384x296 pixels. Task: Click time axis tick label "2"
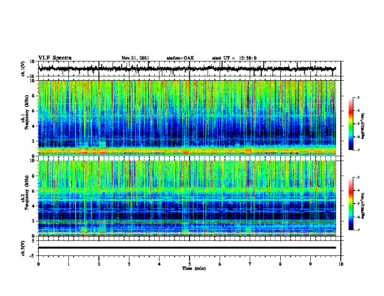[99, 264]
